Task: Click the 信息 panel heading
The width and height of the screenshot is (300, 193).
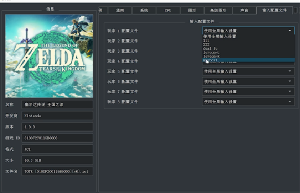Action: pos(50,9)
